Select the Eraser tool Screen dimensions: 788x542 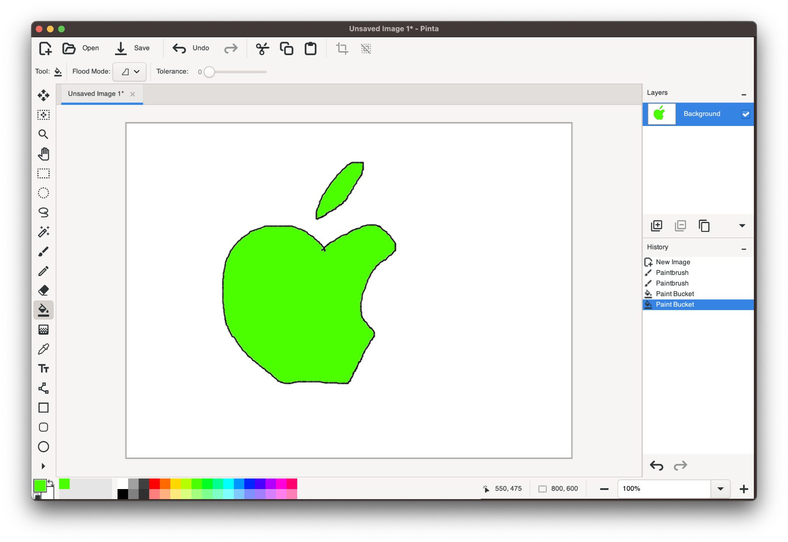tap(43, 290)
